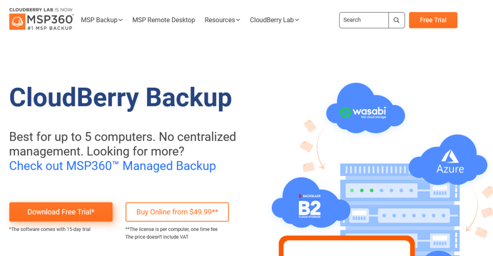Click the MSP360 cloud logo icon

click(x=17, y=22)
